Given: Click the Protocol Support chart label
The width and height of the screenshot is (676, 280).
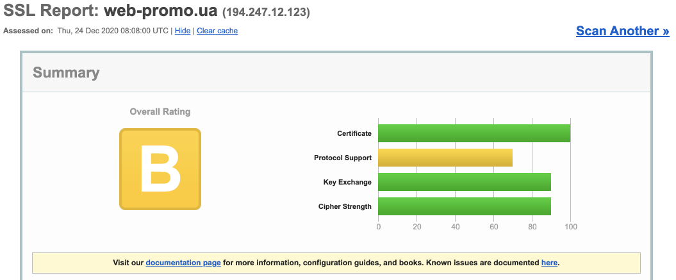Looking at the screenshot, I should click(343, 158).
